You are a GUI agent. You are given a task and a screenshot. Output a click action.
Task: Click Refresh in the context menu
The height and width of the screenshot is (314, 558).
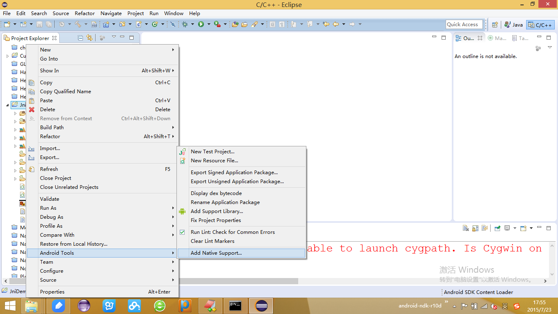tap(103, 169)
